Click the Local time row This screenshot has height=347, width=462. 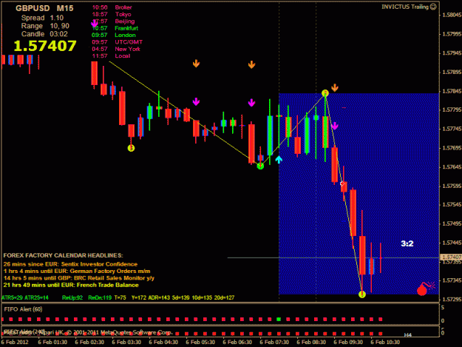pyautogui.click(x=111, y=55)
